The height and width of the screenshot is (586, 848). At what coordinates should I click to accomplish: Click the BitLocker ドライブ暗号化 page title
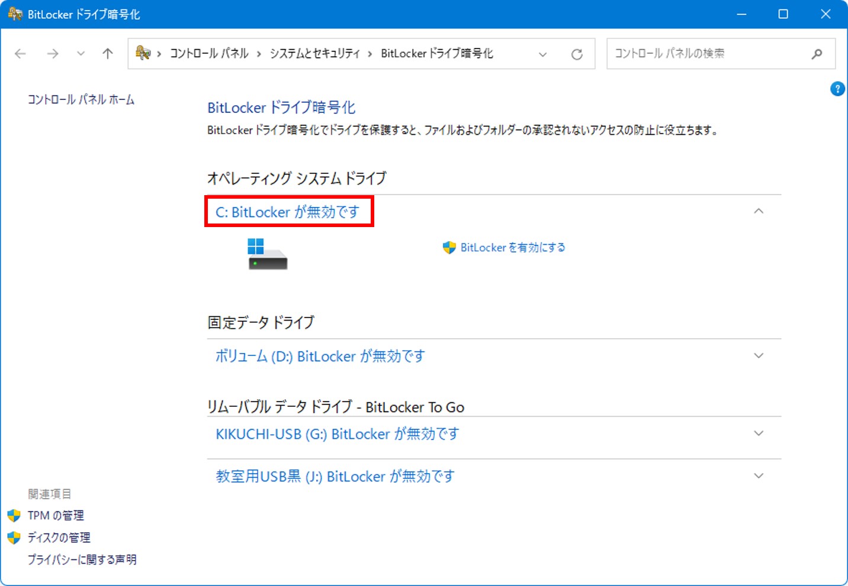click(281, 108)
